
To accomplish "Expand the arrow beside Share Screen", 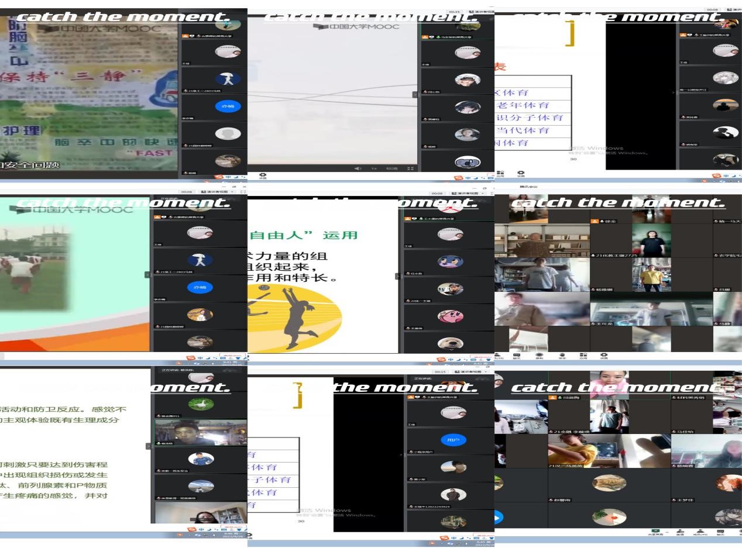I will click(667, 531).
